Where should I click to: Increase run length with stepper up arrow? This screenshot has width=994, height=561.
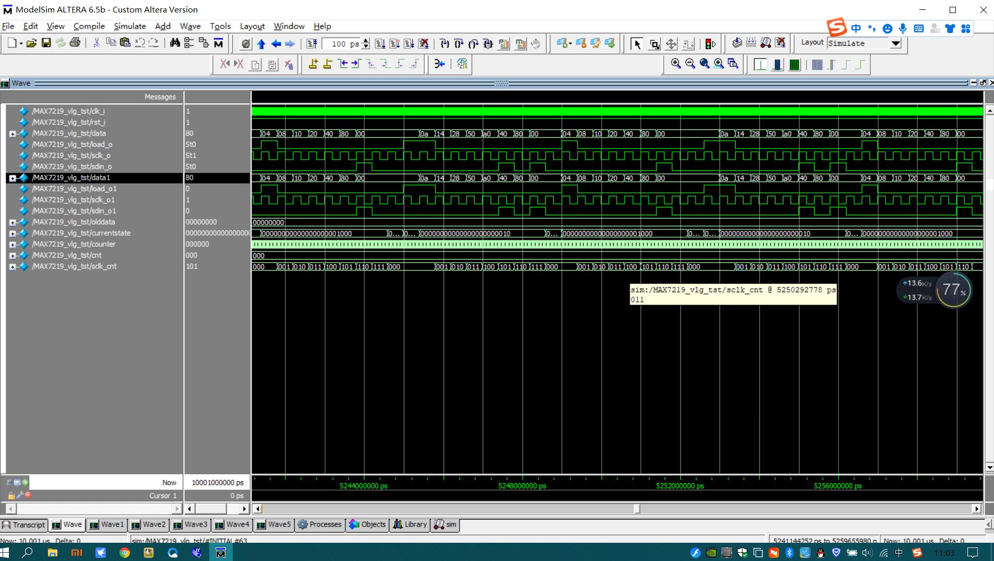tap(366, 41)
